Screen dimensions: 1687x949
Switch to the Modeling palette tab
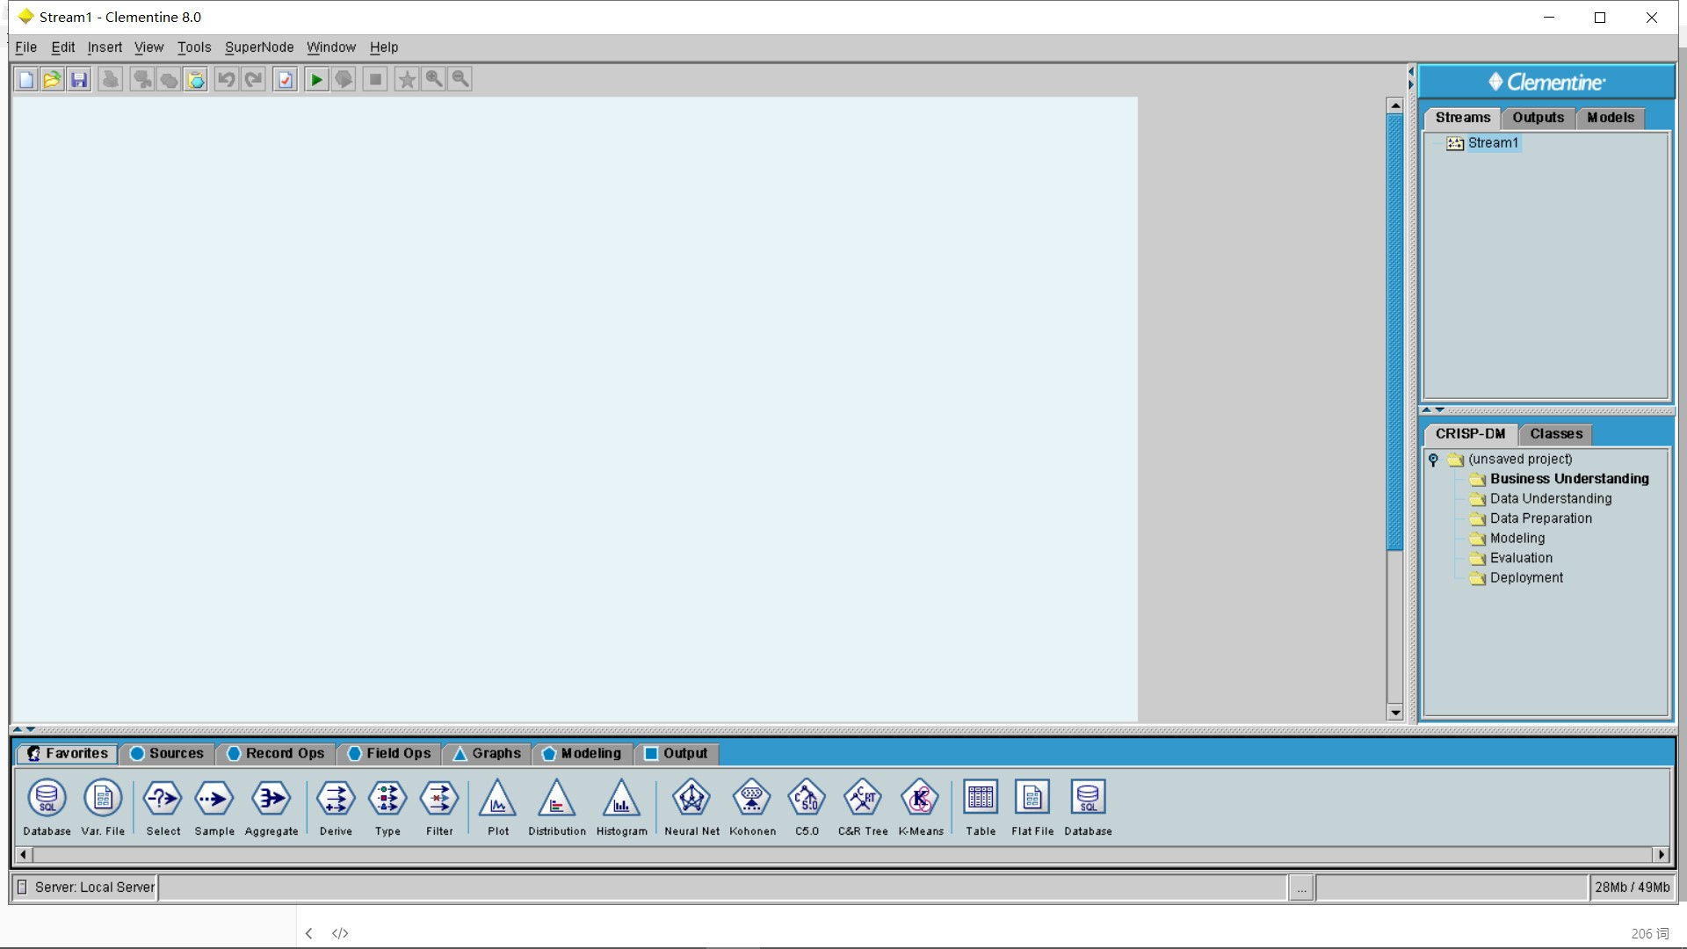tap(582, 754)
